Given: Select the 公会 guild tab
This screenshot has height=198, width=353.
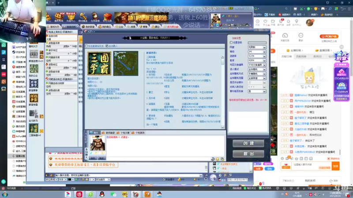Looking at the screenshot, I should click(119, 27).
